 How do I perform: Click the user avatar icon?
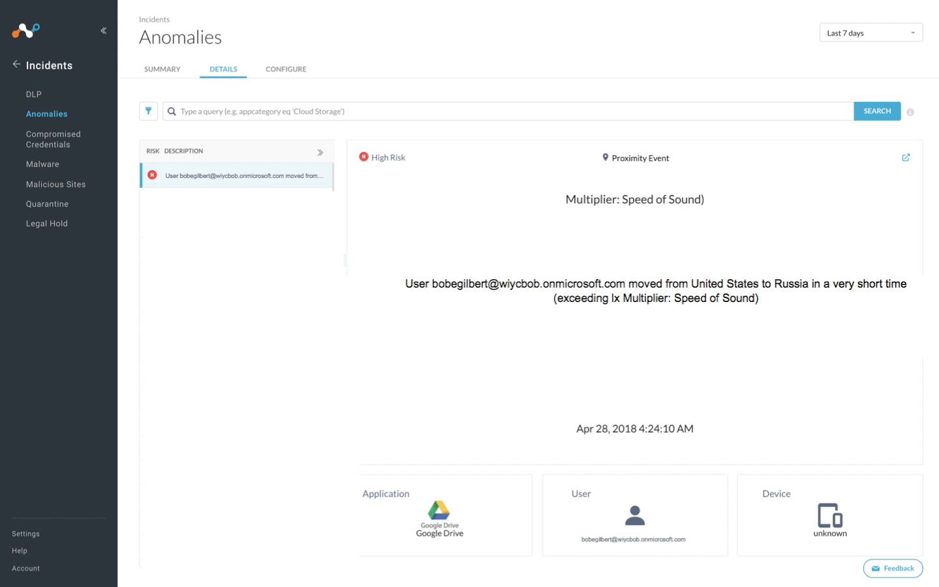634,516
